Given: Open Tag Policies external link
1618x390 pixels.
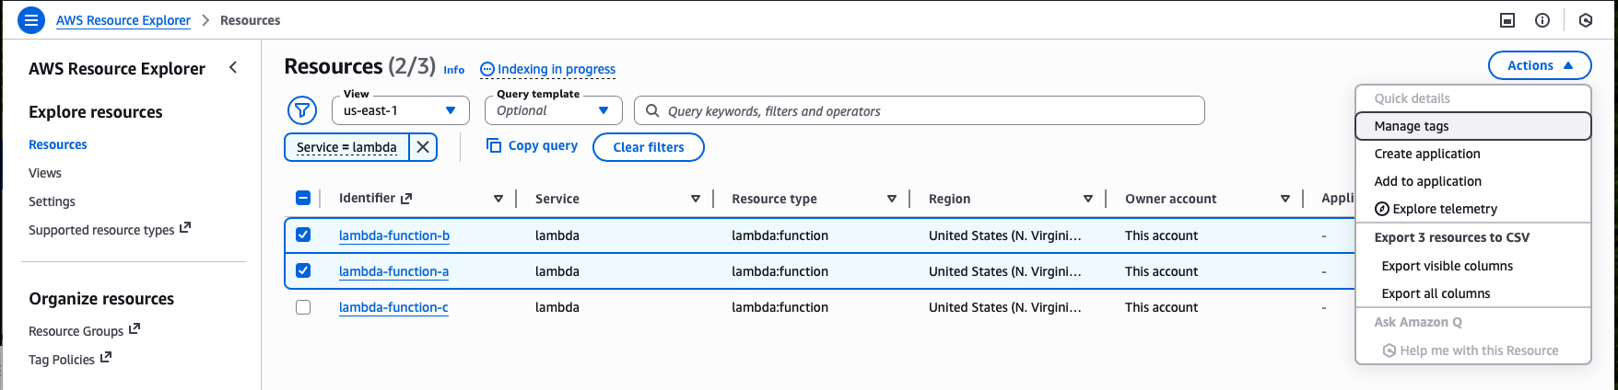Looking at the screenshot, I should 106,357.
